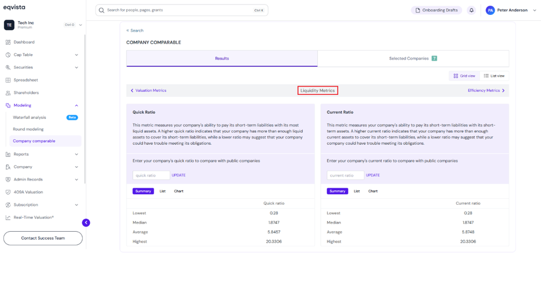Click the notification bell icon
The image size is (541, 292).
471,10
